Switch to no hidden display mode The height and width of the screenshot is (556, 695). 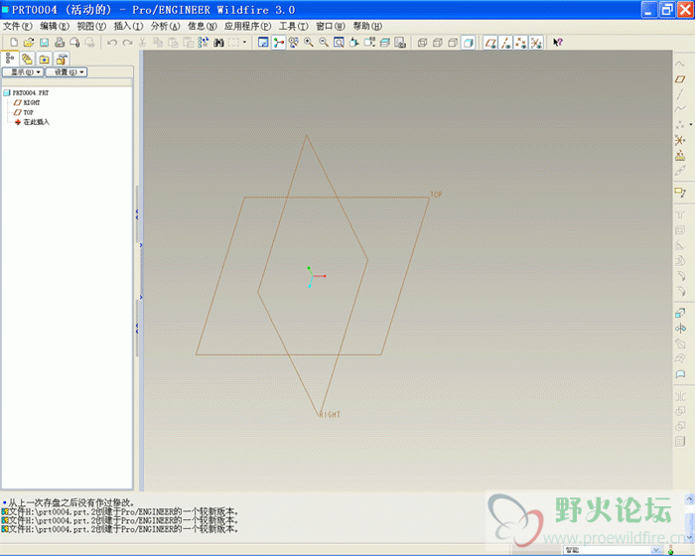click(453, 43)
